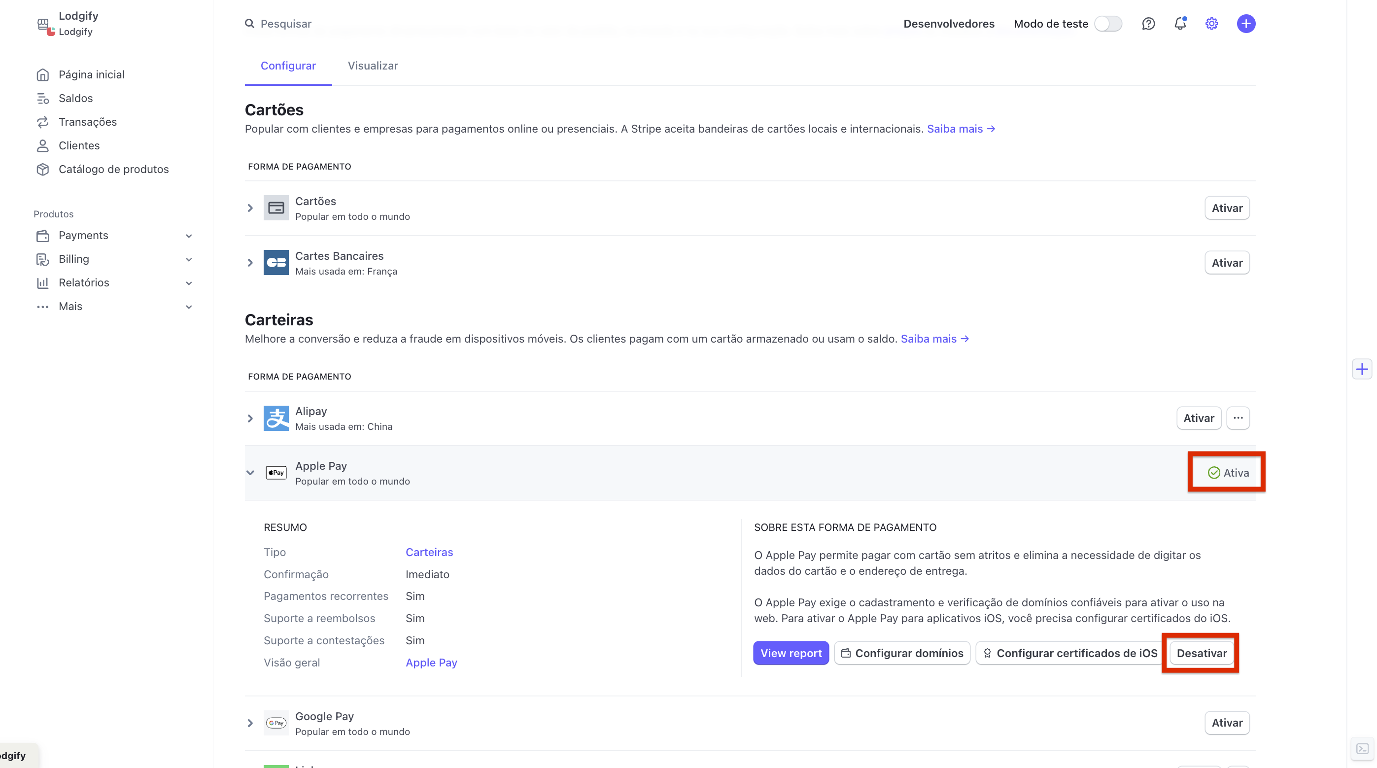Screen dimensions: 1377x768
Task: Switch to the Visualizar tab
Action: [x=373, y=66]
